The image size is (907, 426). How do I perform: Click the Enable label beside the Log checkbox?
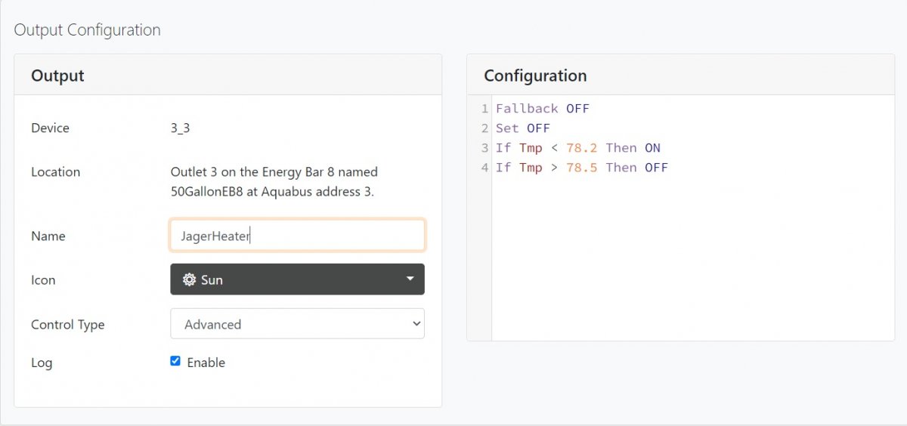(x=206, y=363)
